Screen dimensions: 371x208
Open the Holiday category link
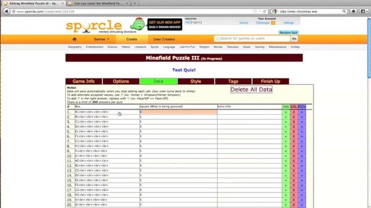pos(295,47)
